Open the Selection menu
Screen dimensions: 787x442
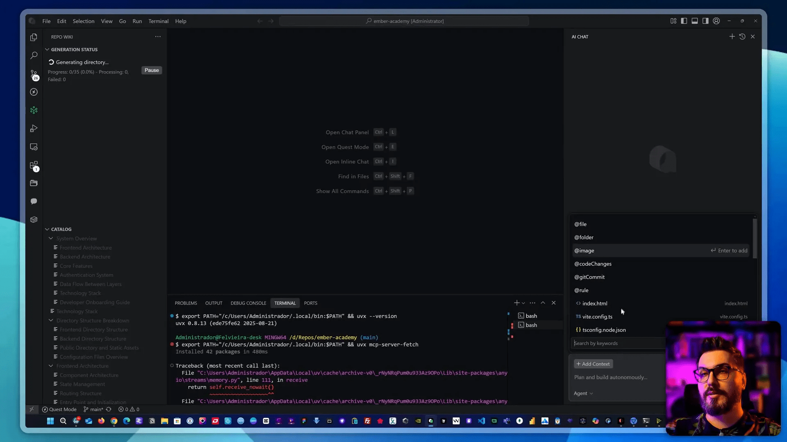[83, 21]
